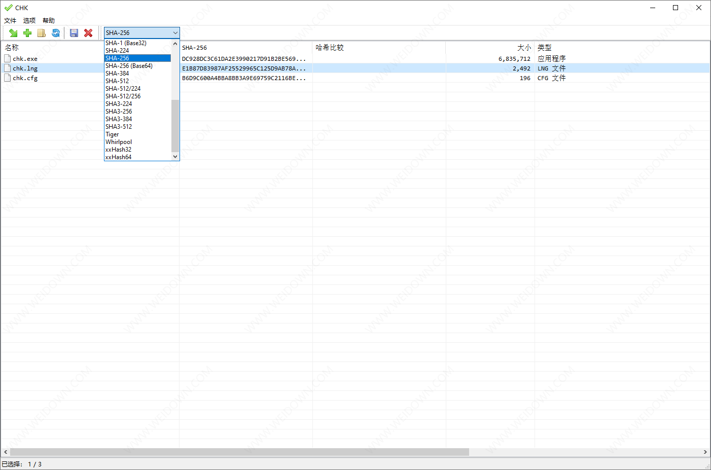Click the blue refresh arrows icon

click(56, 33)
